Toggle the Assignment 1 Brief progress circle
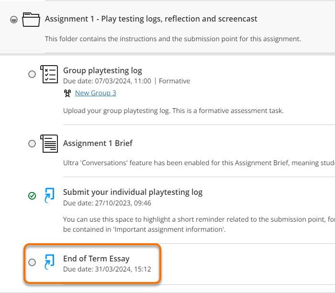The height and width of the screenshot is (293, 335). pos(32,143)
